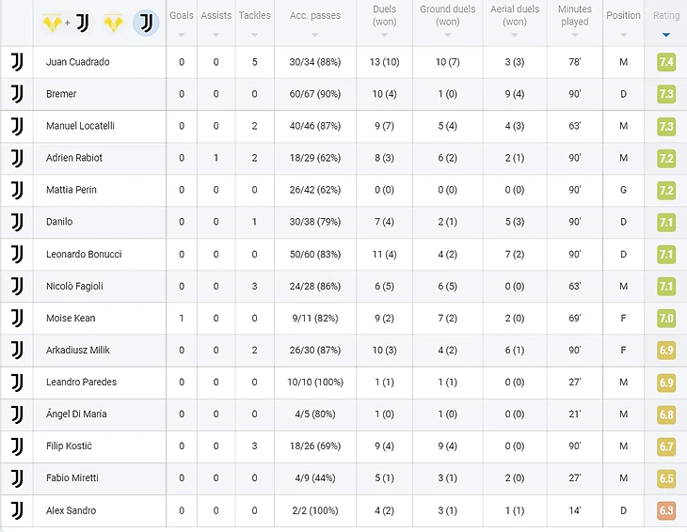Select the Verona-only team filter icon
The image size is (687, 532).
(x=114, y=23)
